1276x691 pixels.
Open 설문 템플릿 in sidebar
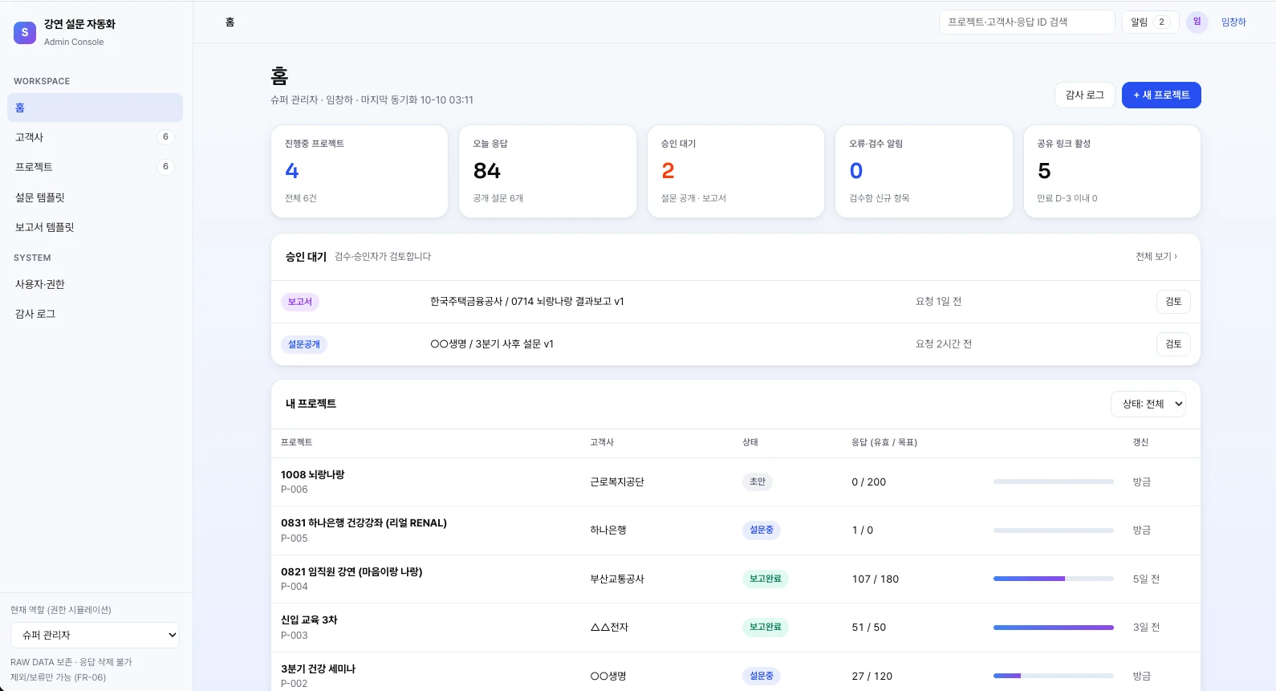tap(95, 197)
